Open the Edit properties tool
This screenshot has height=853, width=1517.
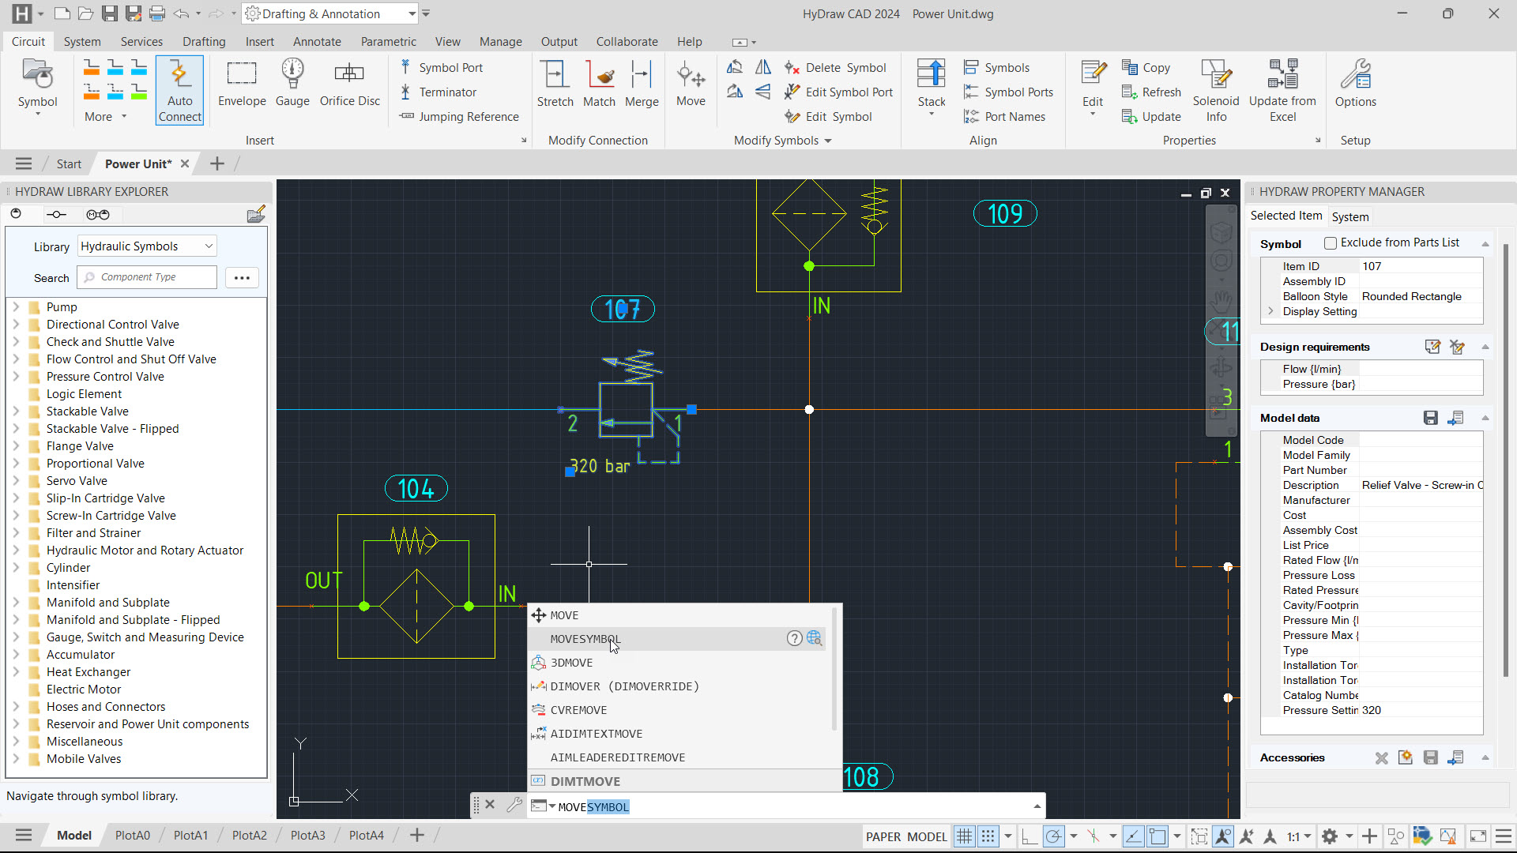1093,87
